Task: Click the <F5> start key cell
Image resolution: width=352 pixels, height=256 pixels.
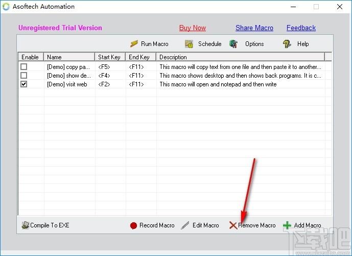Action: pyautogui.click(x=104, y=67)
